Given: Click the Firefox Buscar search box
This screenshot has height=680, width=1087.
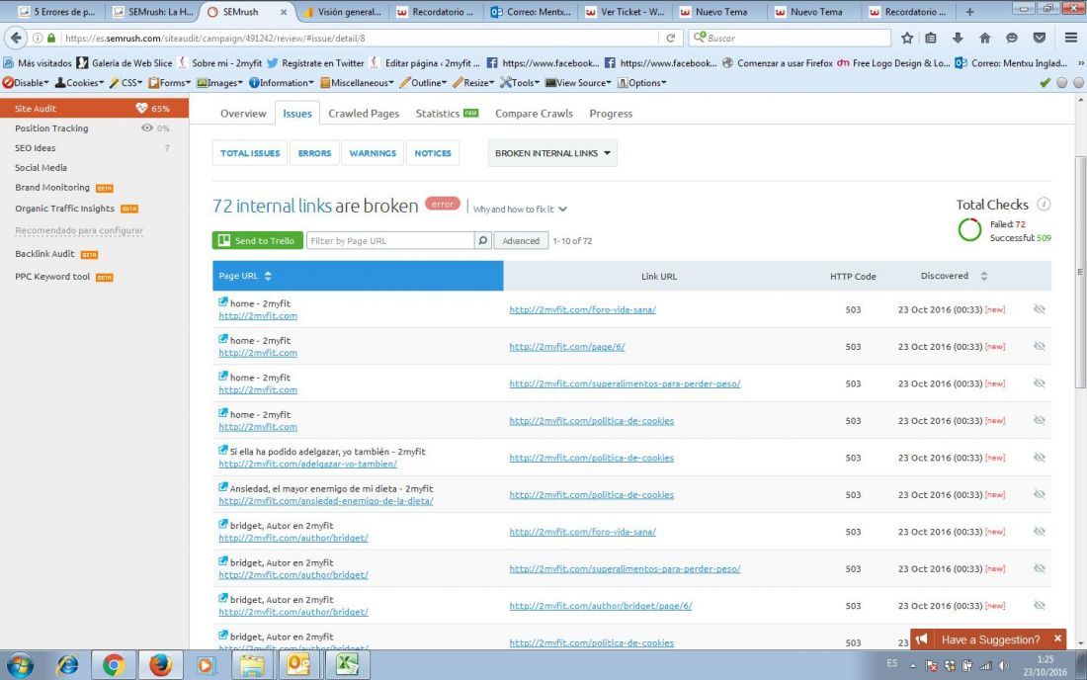Looking at the screenshot, I should 790,39.
